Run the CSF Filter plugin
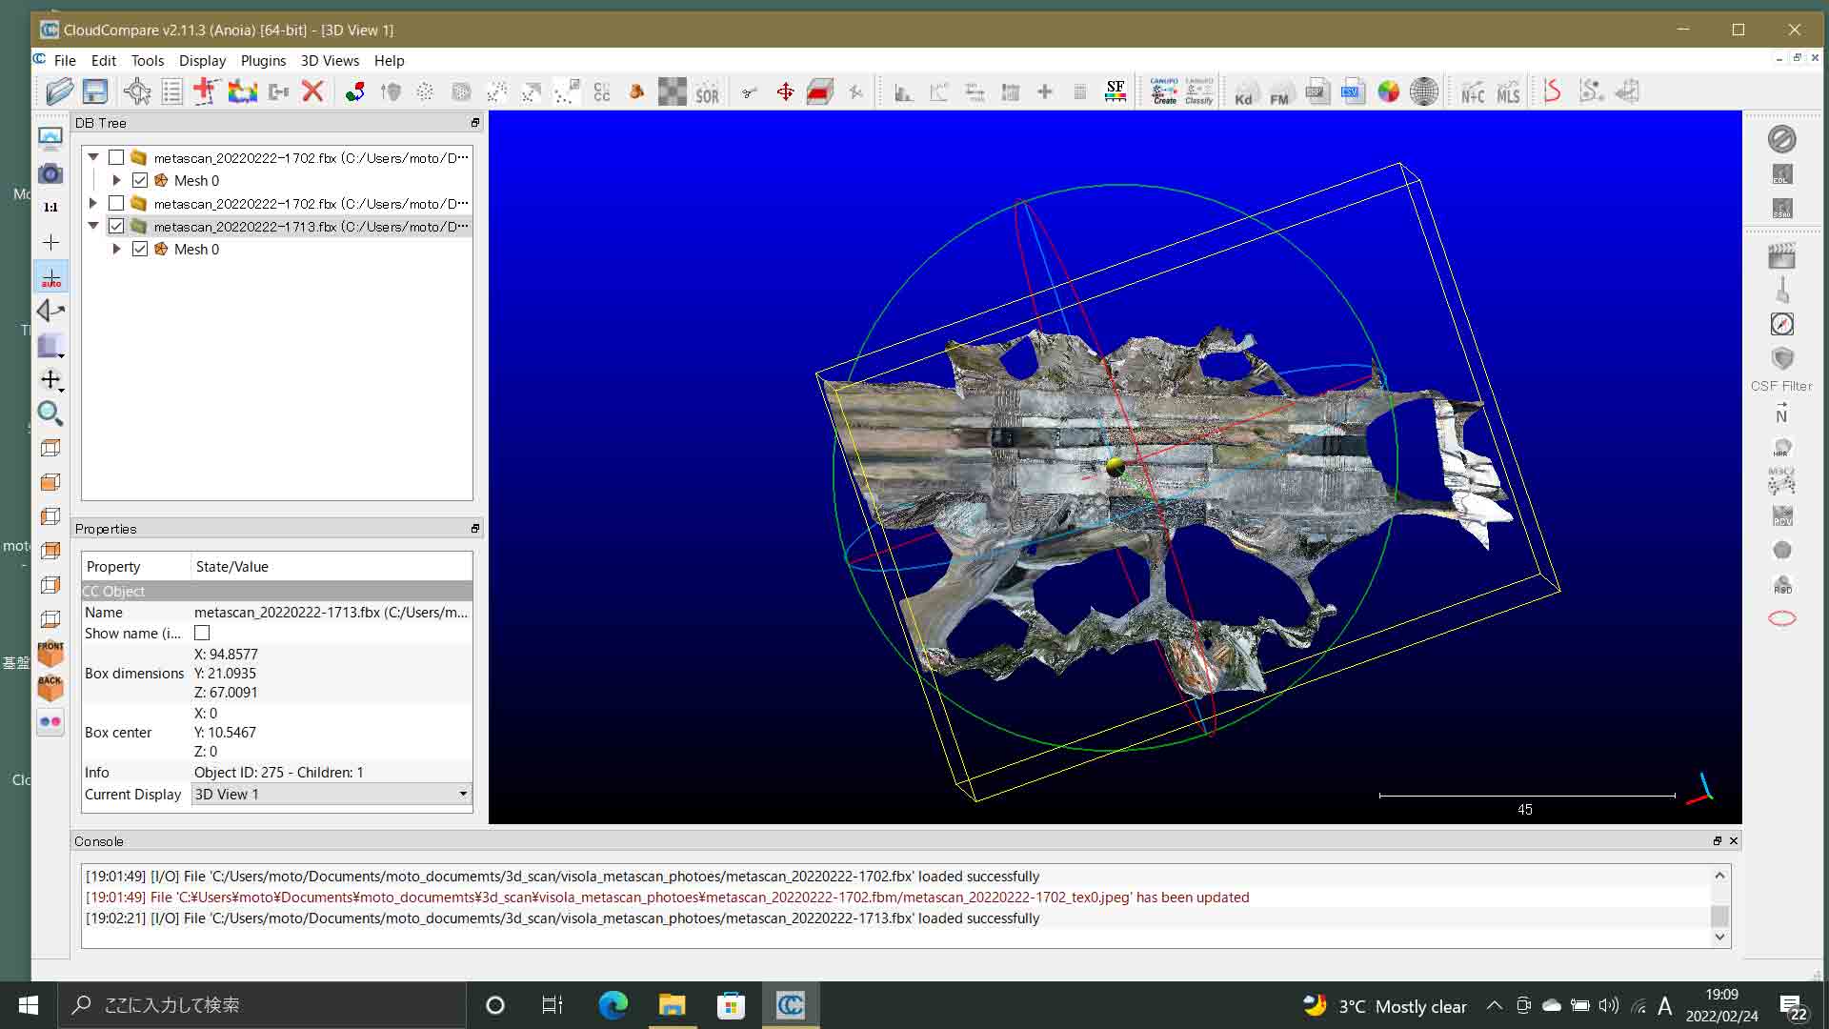The width and height of the screenshot is (1829, 1029). pos(1782,359)
